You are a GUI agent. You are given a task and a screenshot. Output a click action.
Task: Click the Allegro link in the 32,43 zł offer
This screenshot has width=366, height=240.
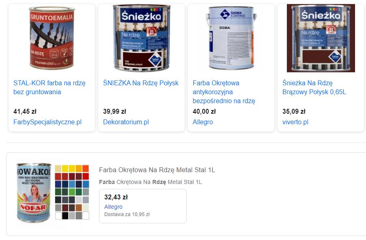point(113,207)
